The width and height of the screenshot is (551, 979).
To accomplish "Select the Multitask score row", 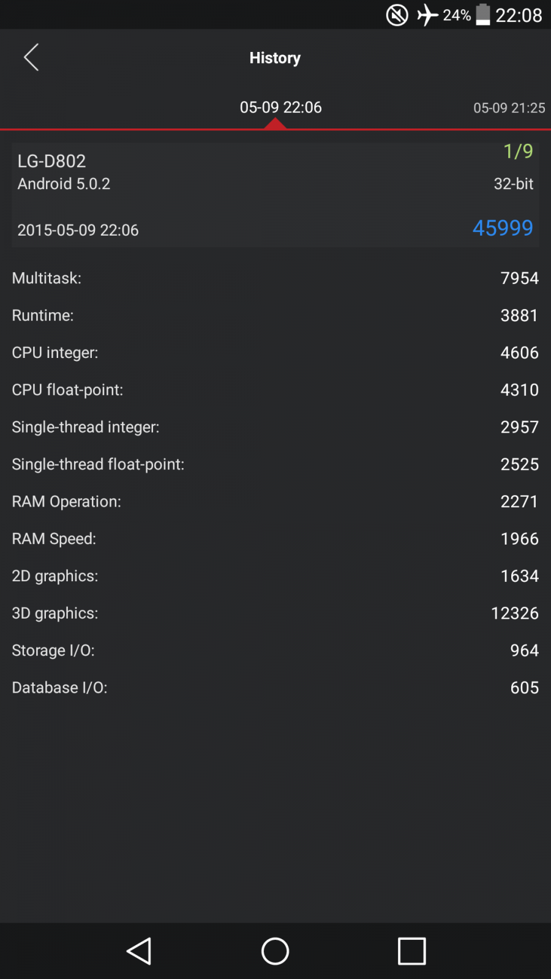I will pos(275,278).
